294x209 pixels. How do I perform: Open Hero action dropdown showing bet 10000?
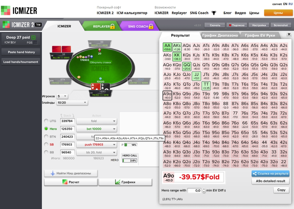97,129
